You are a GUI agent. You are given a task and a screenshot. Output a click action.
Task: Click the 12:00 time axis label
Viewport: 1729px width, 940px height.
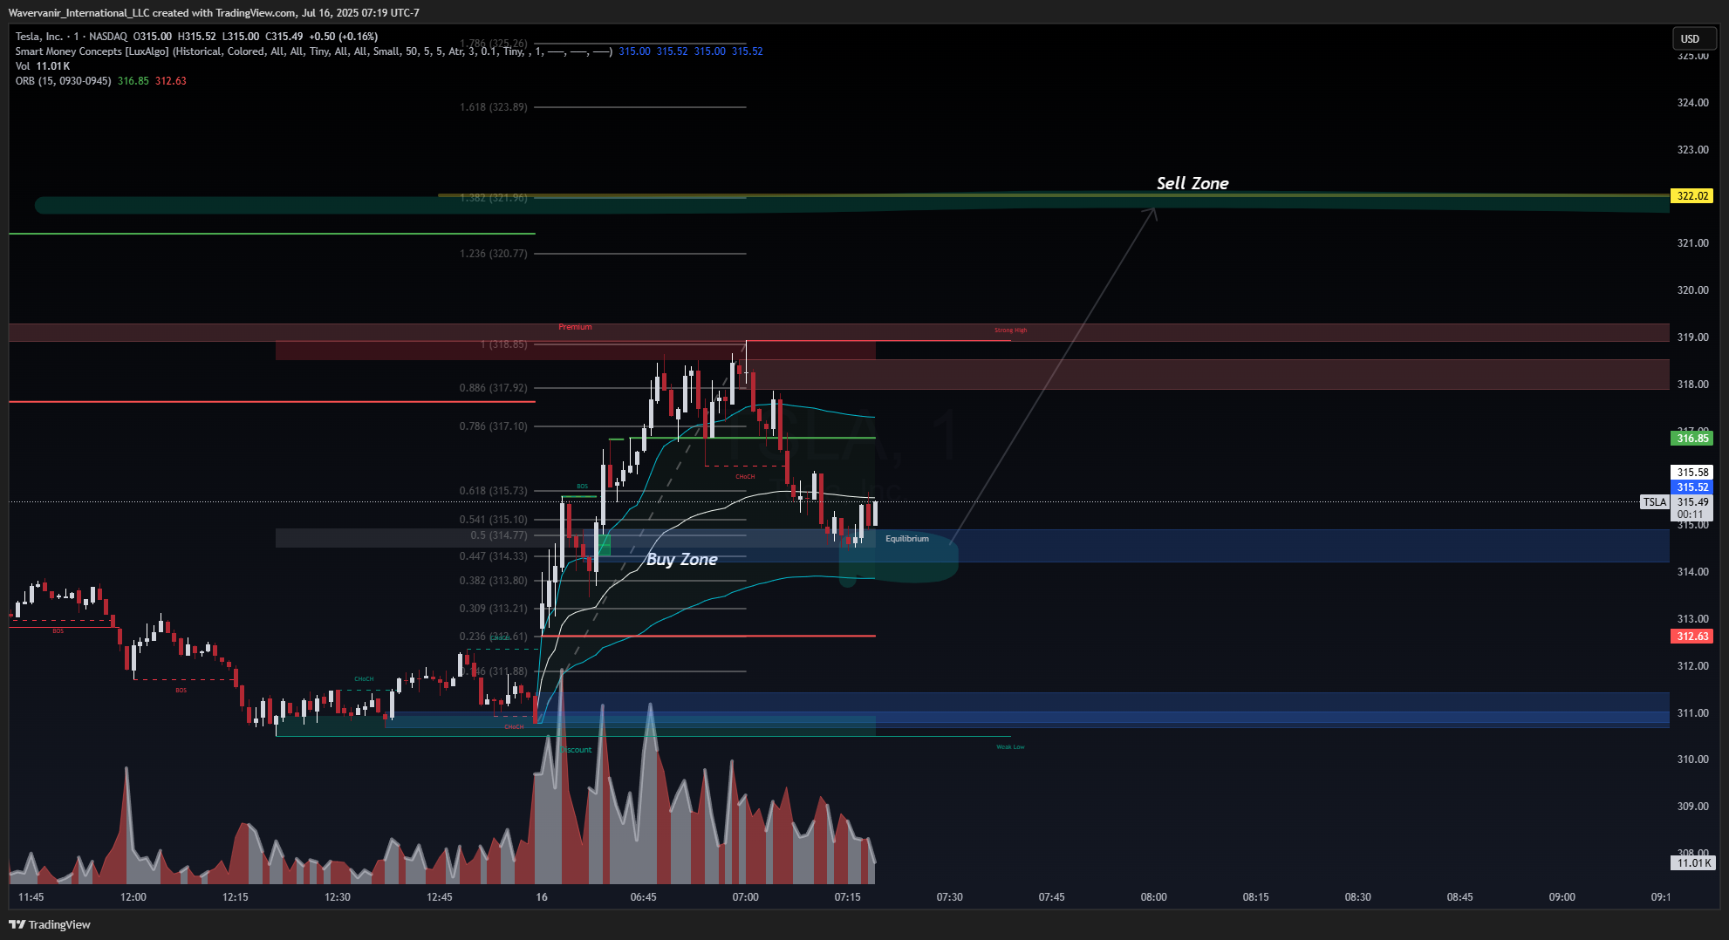tap(133, 897)
